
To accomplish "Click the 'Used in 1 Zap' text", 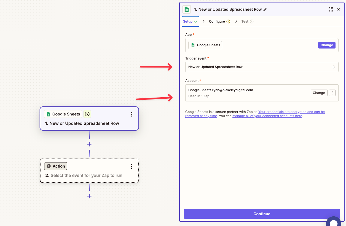I will tap(199, 96).
